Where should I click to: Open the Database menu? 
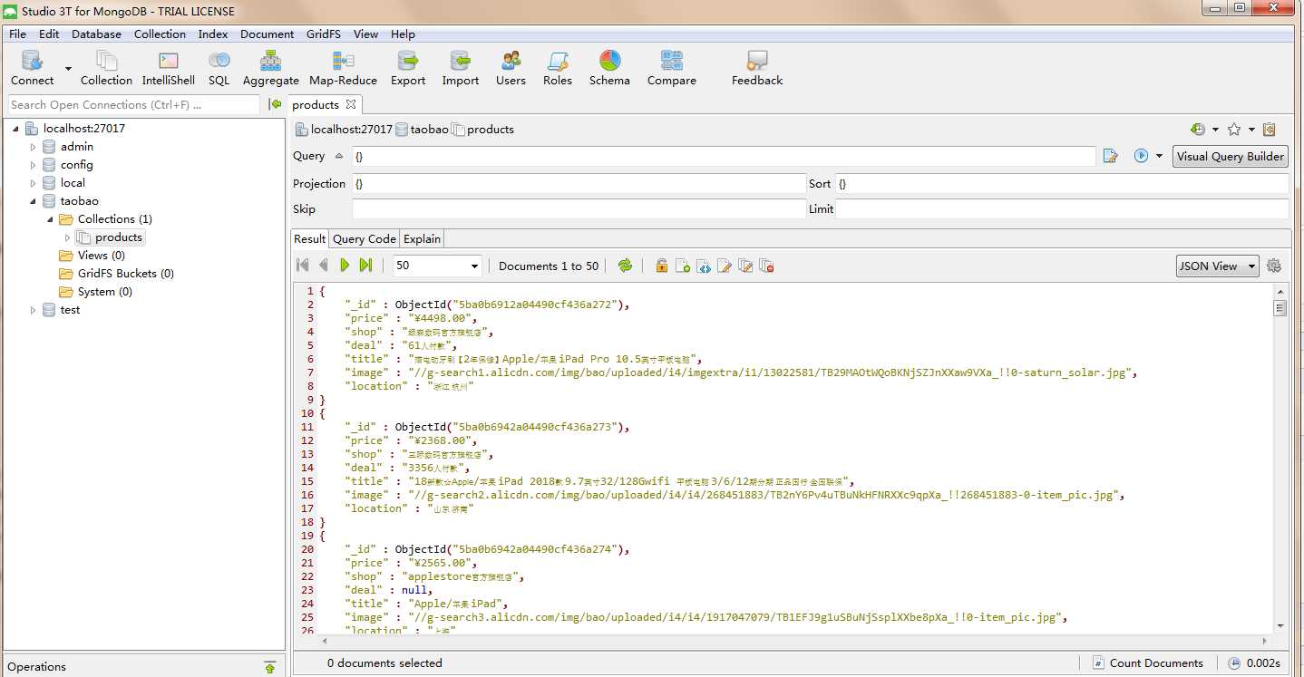click(x=96, y=34)
